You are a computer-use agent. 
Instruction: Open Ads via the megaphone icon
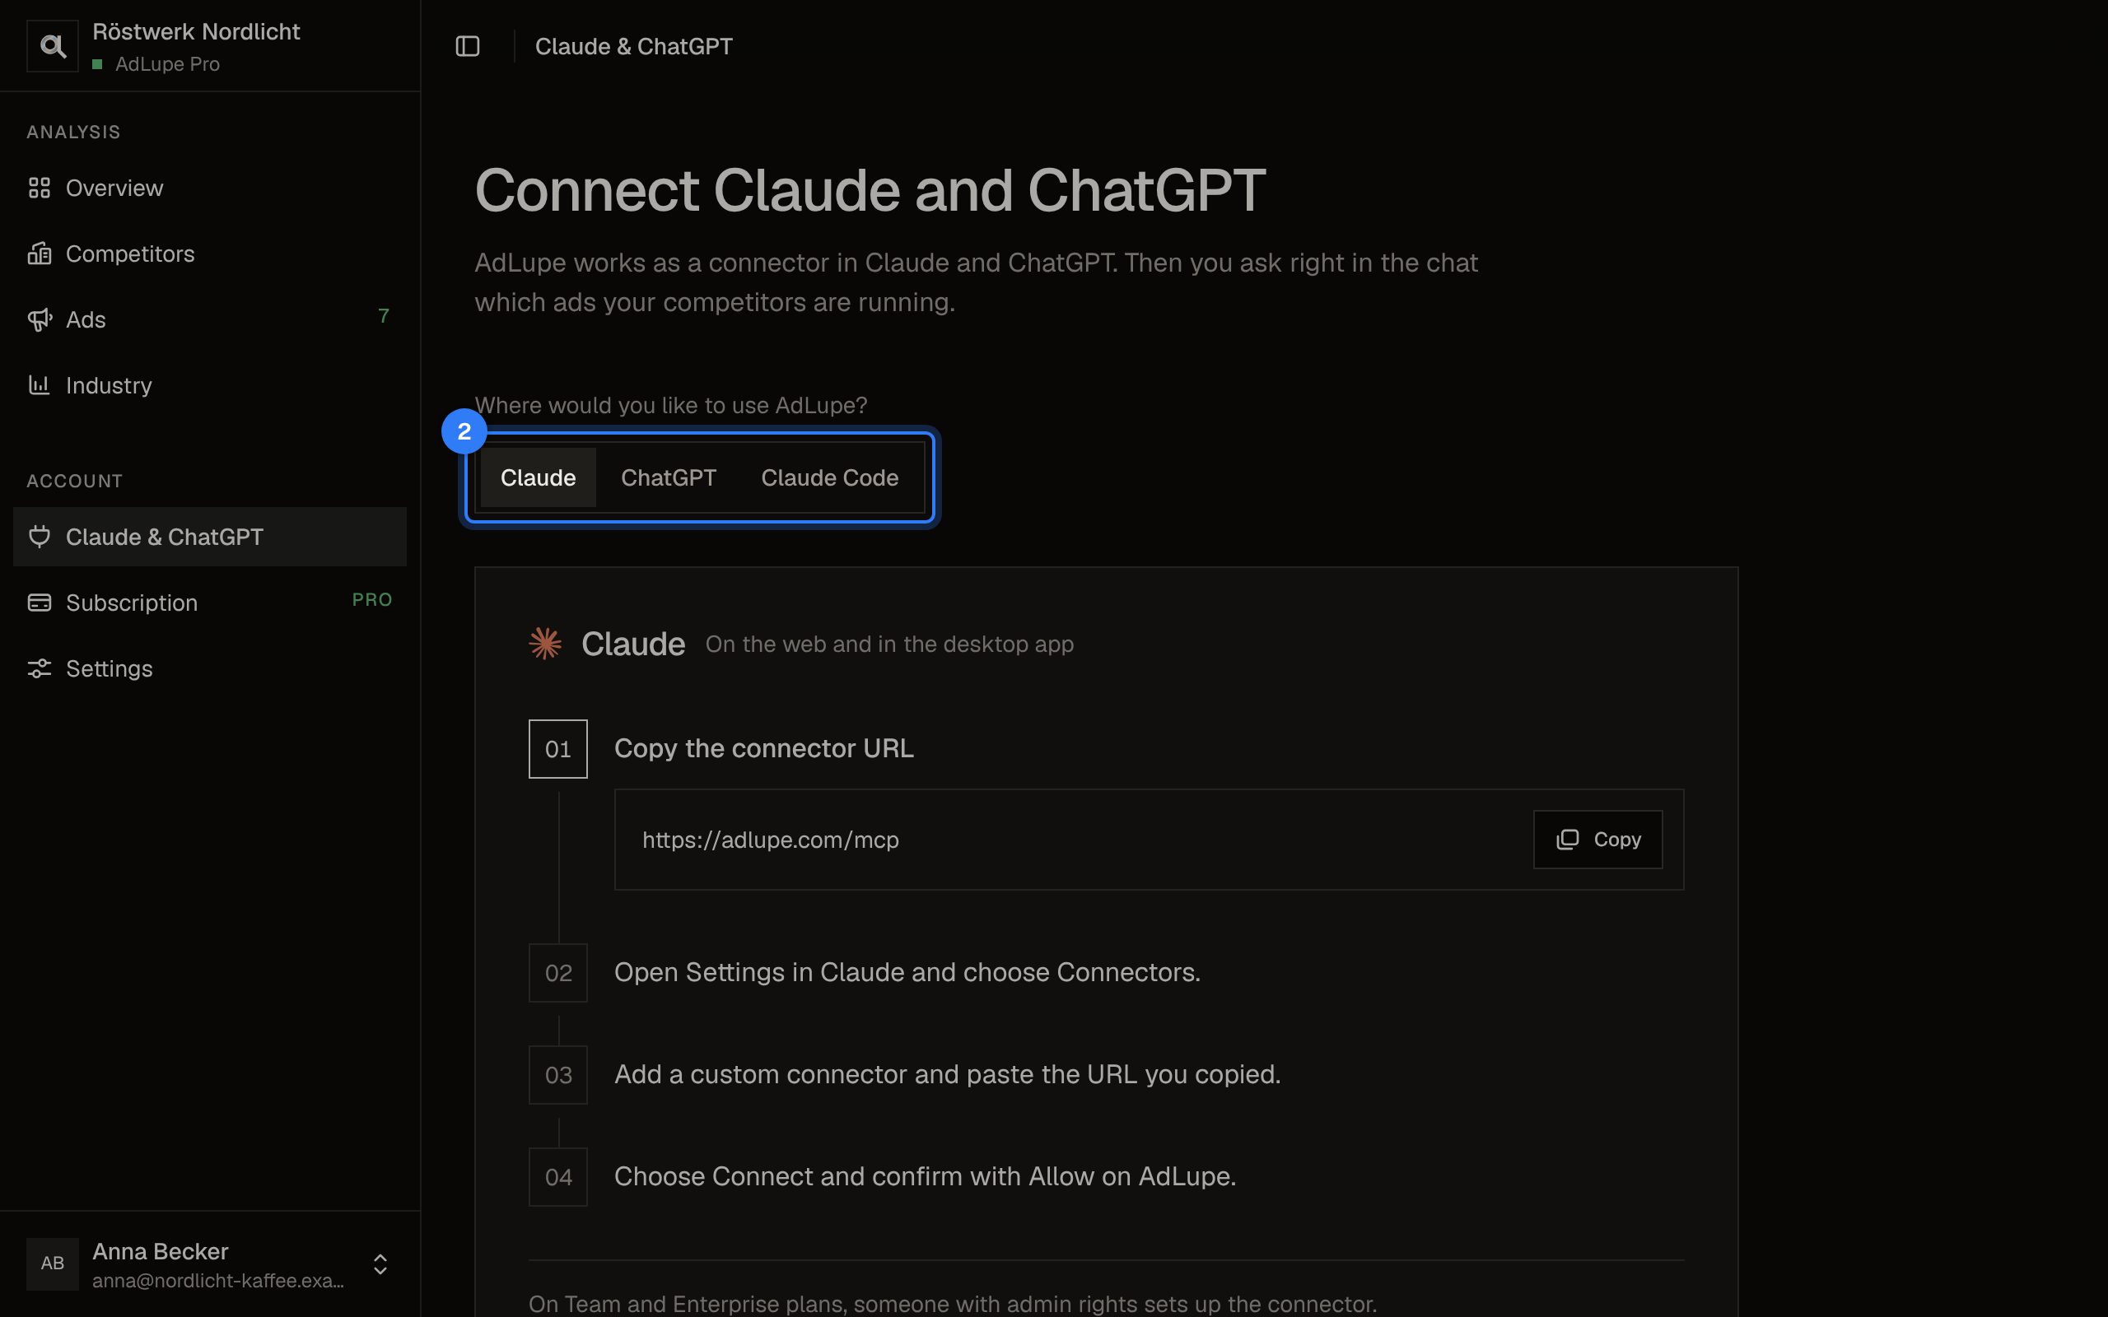click(40, 319)
